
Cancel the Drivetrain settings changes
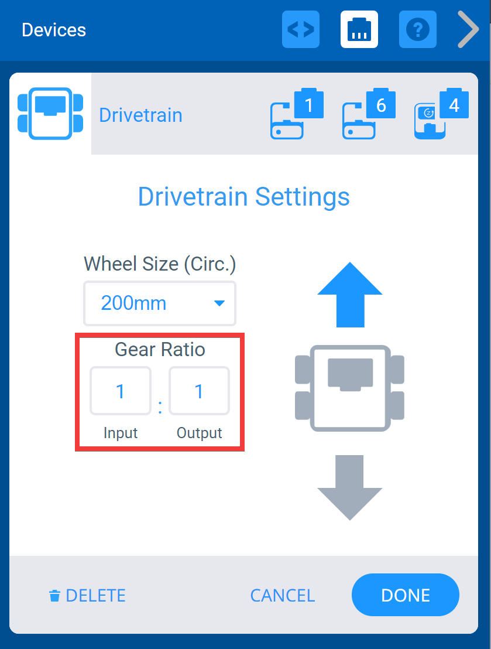283,595
